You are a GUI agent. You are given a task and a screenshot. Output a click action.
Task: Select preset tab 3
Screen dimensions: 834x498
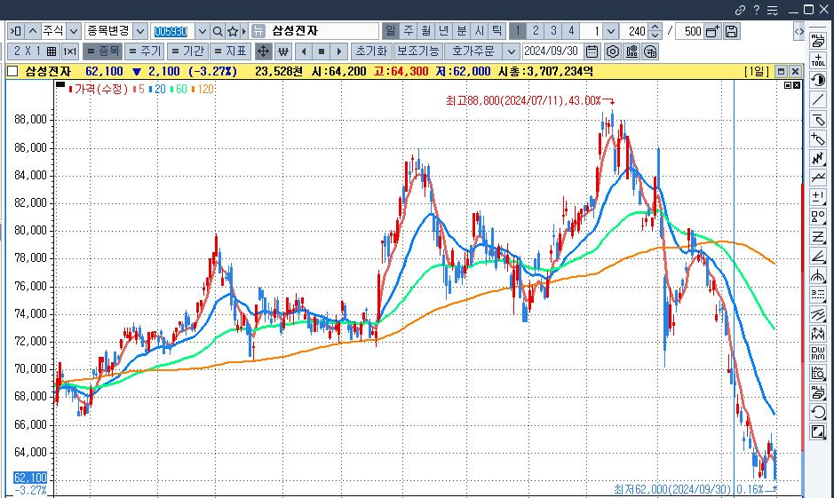click(553, 31)
